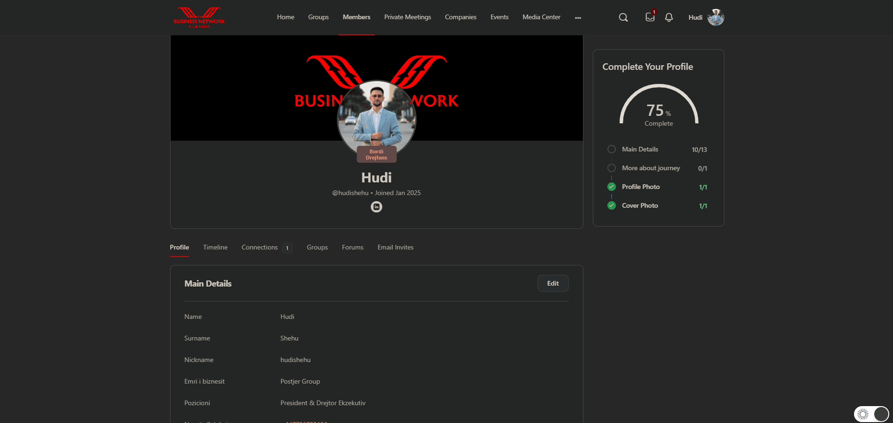This screenshot has height=423, width=893.
Task: Open the more options ellipsis in navigation
Action: (578, 17)
